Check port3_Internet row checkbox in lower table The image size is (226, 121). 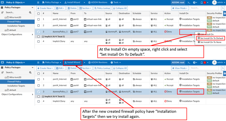point(39,79)
